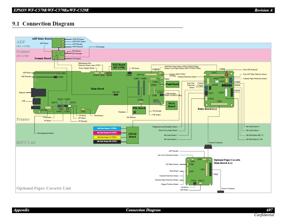The height and width of the screenshot is (221, 287).
Task: Click the FAX Board block
Action: pyautogui.click(x=119, y=66)
